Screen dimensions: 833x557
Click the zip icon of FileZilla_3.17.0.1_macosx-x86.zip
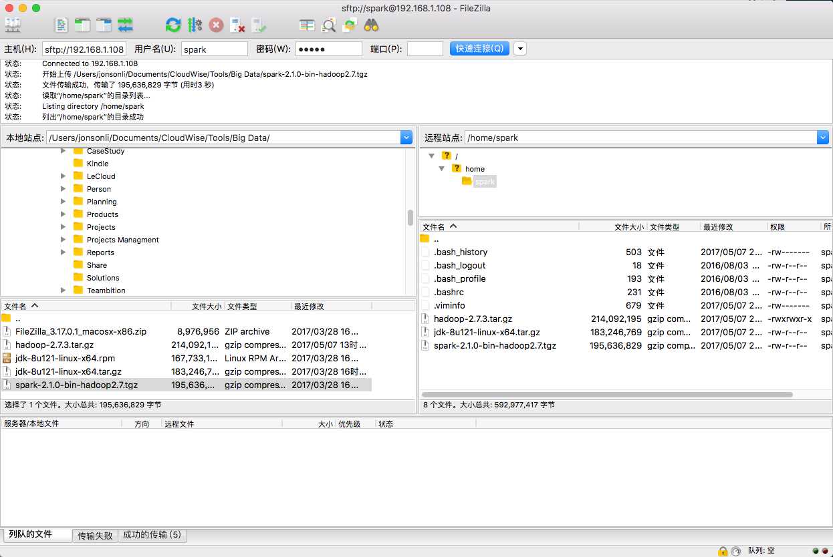point(7,331)
